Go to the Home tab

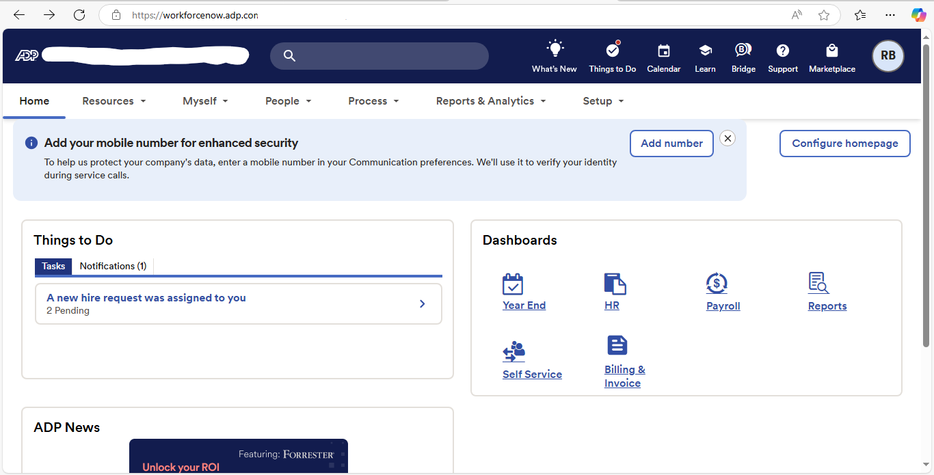click(34, 101)
